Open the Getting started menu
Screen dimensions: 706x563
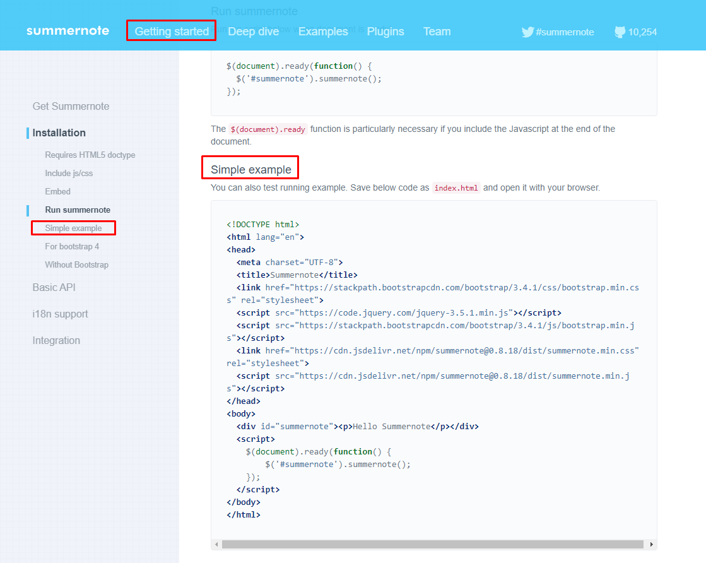172,31
